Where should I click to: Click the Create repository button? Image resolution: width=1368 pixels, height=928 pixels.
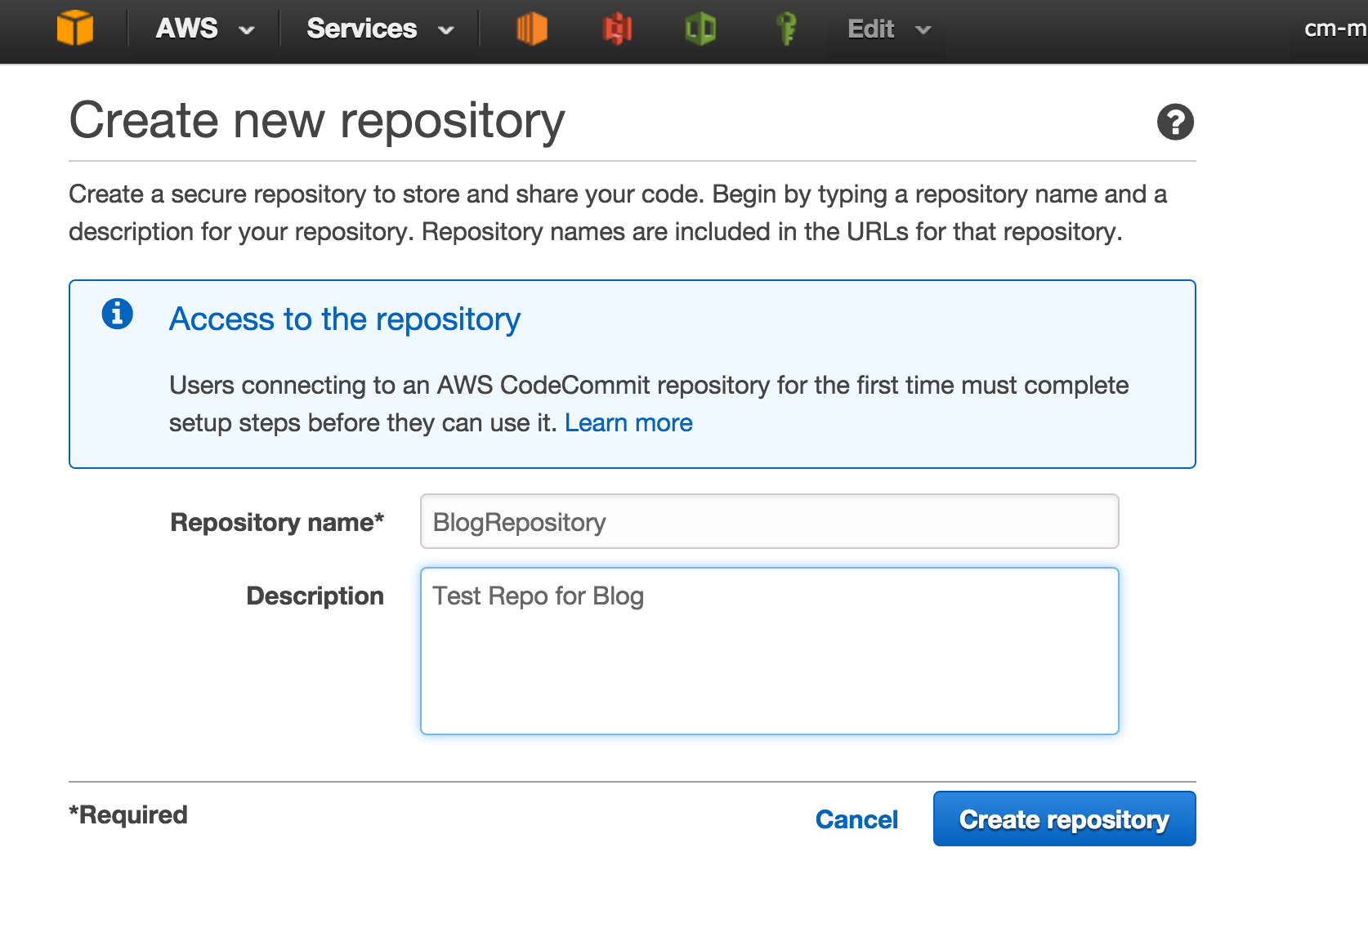point(1064,819)
